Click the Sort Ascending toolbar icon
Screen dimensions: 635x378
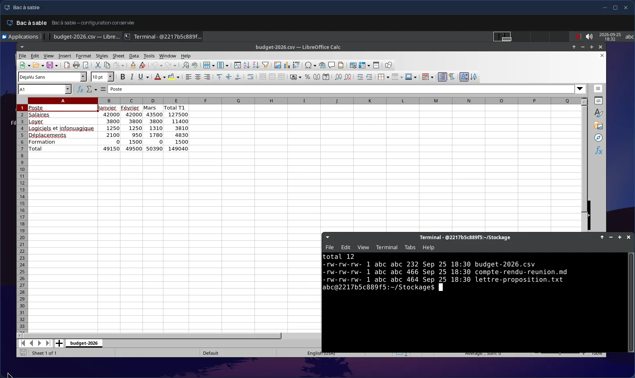pos(246,65)
